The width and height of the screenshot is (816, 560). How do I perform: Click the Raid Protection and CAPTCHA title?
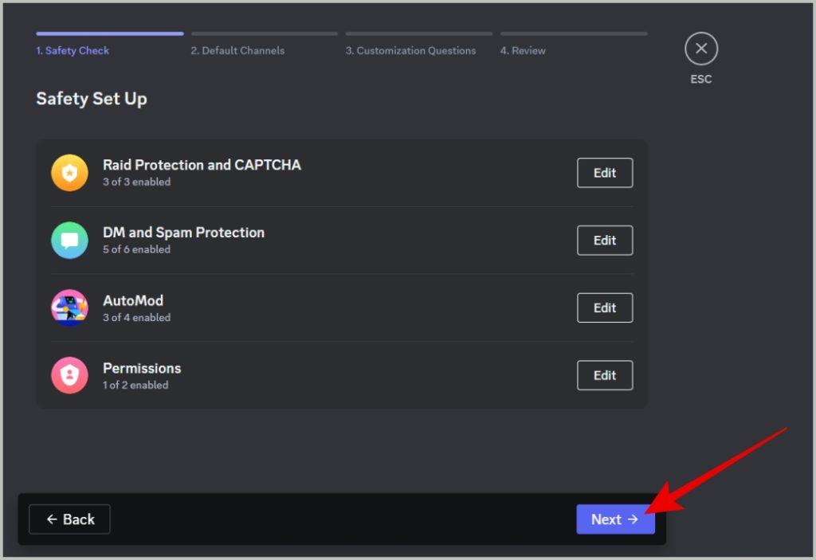(x=202, y=165)
